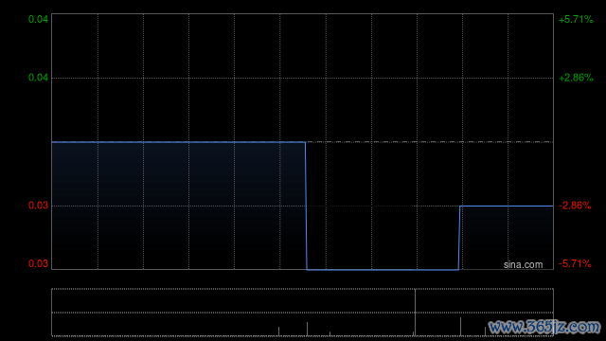Click the tallest bar in the volume panel
This screenshot has width=606, height=341.
(x=415, y=313)
